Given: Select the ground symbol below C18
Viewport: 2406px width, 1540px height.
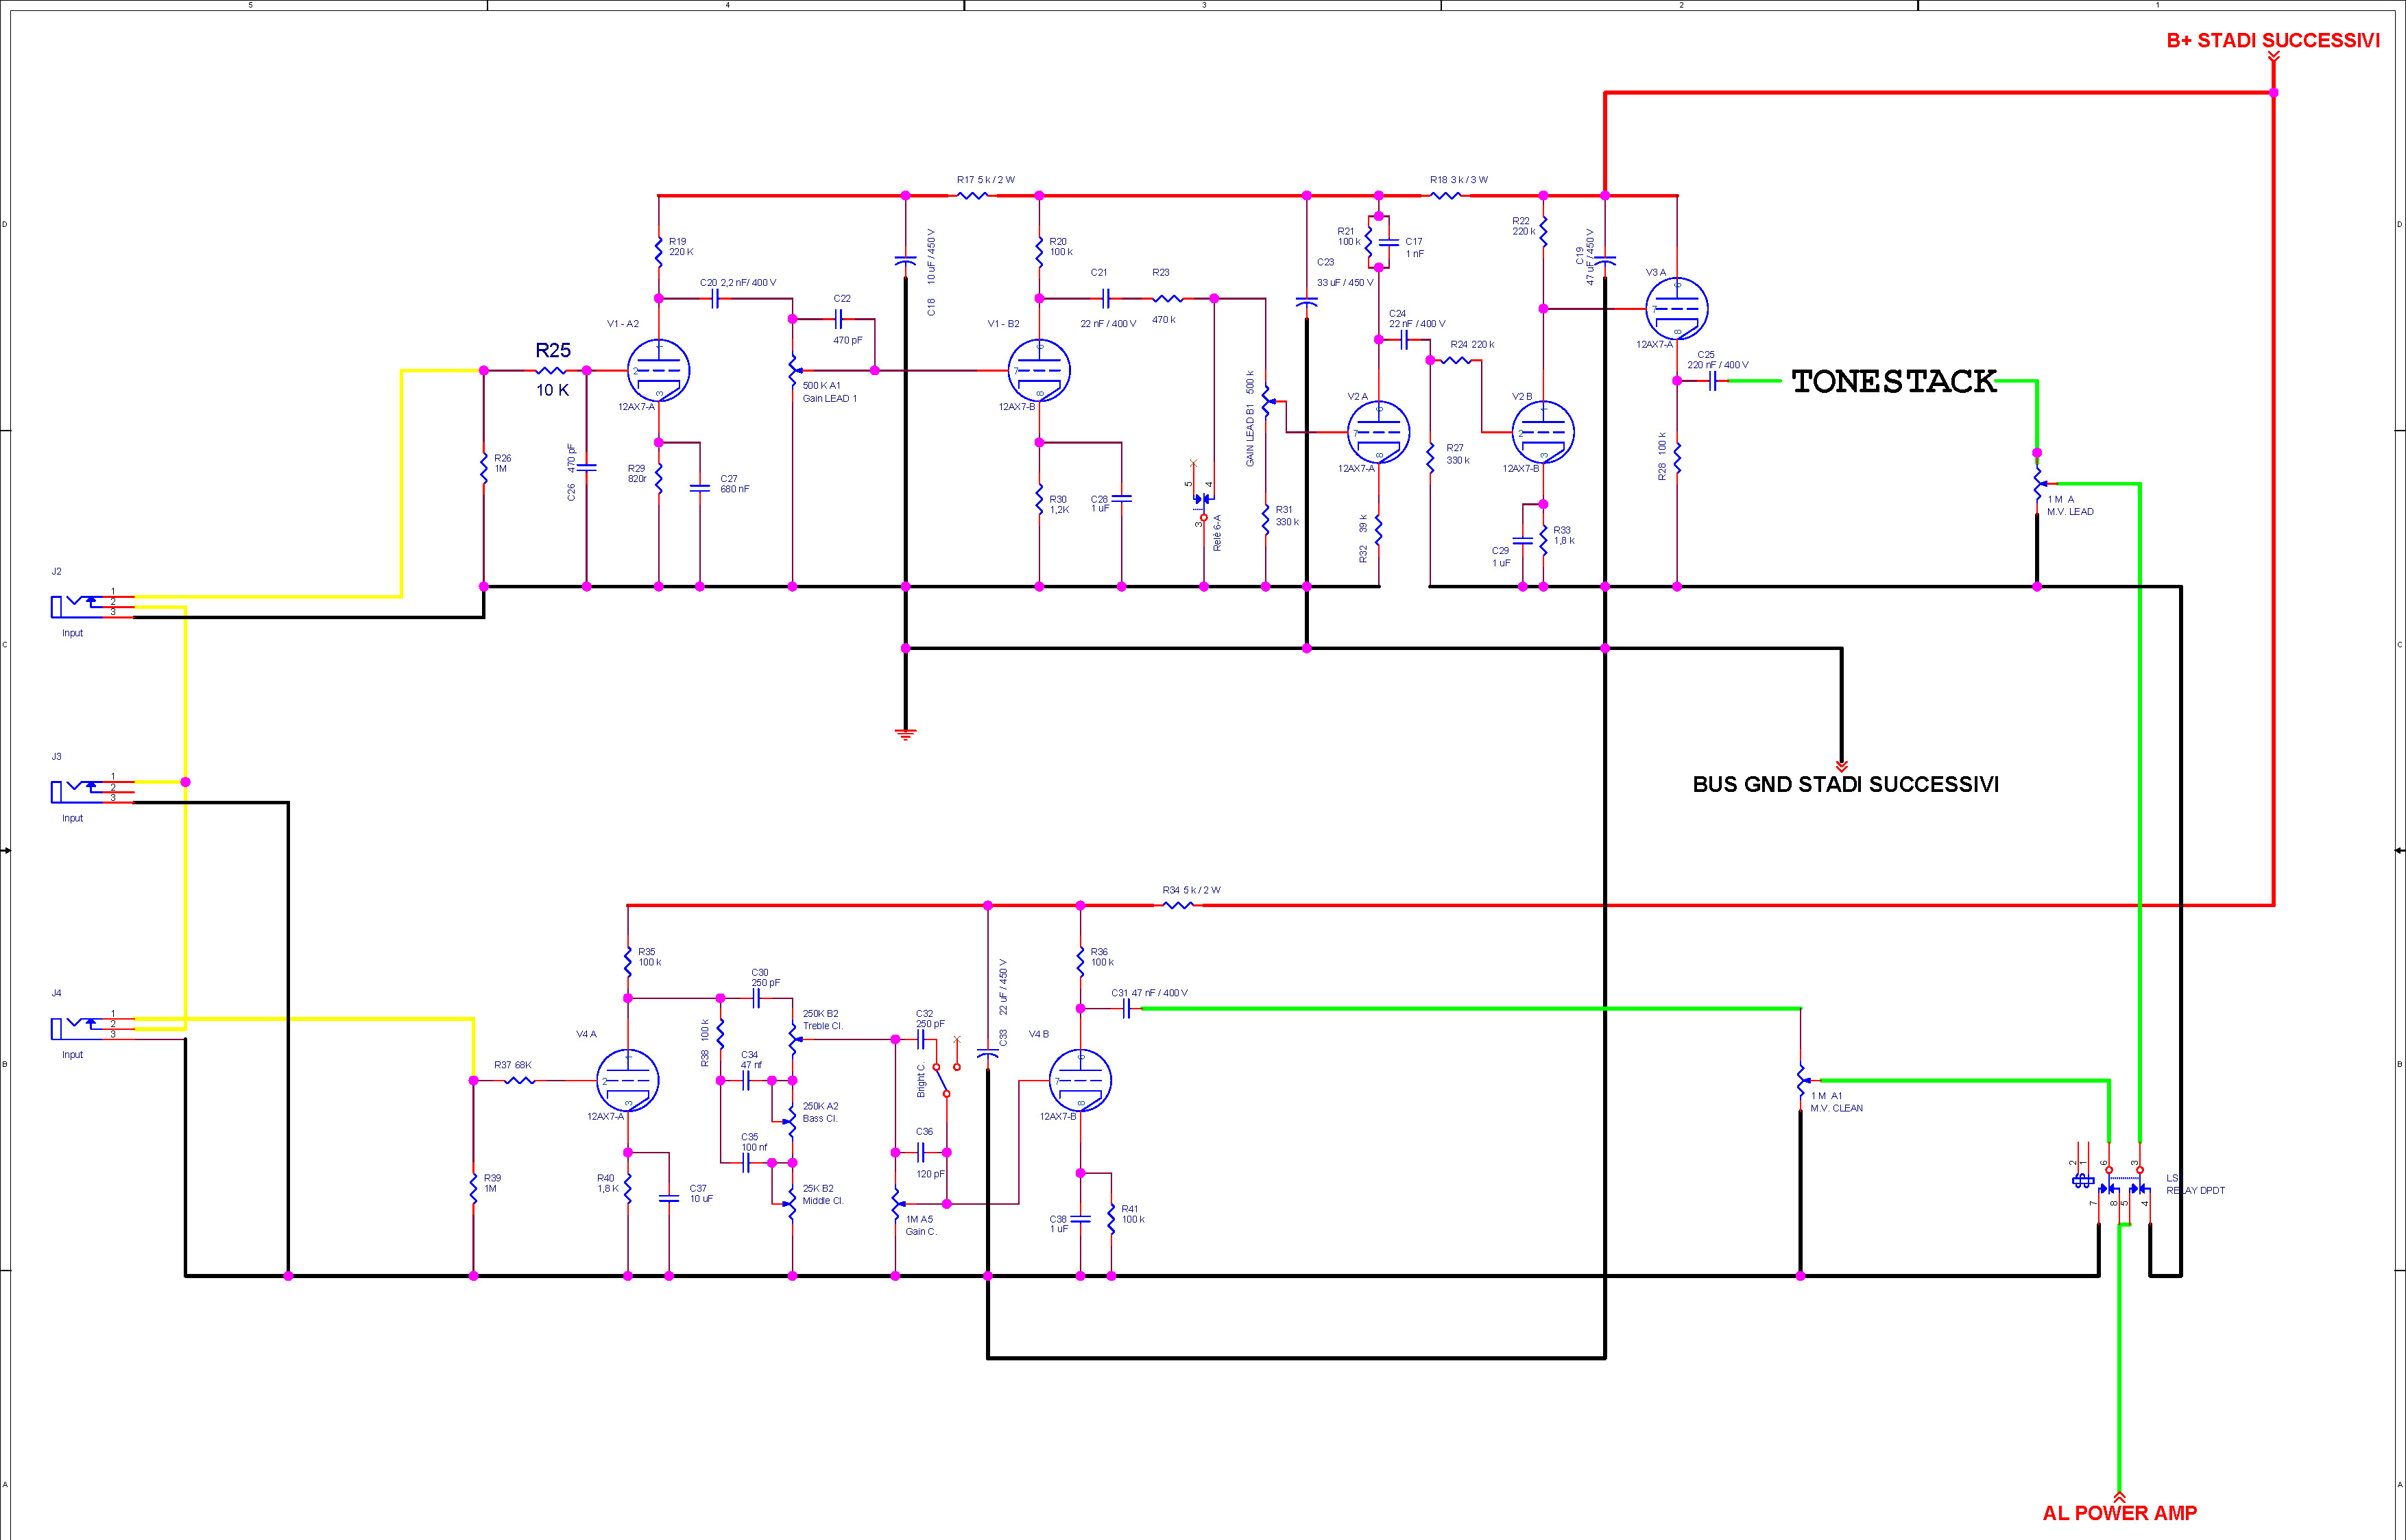Looking at the screenshot, I should point(905,735).
